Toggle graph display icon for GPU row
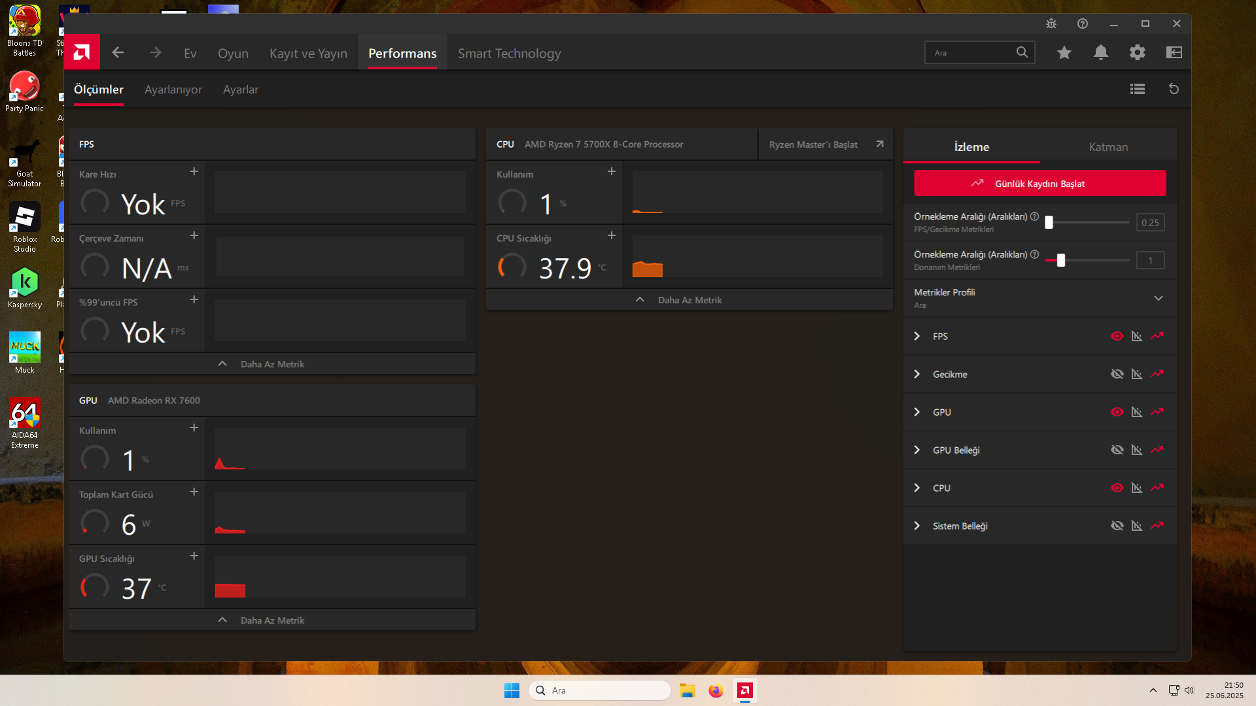The height and width of the screenshot is (706, 1256). [1137, 412]
